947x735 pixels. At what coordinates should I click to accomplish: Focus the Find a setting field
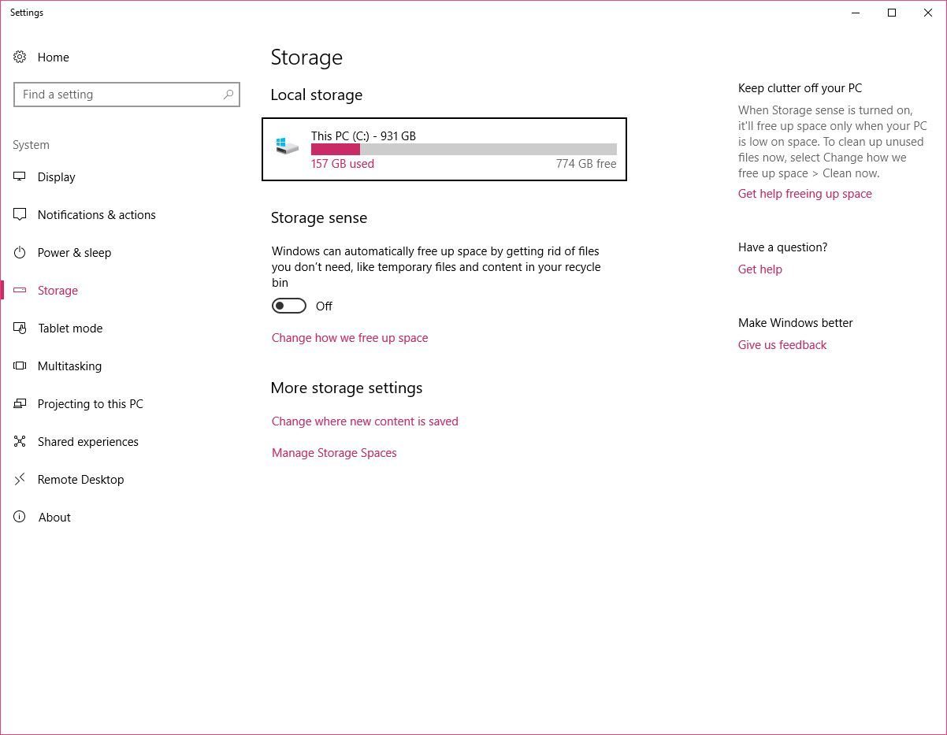118,95
